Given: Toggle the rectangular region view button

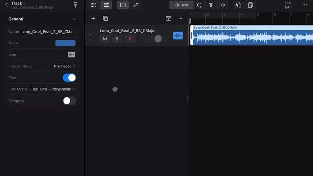Looking at the screenshot, I should coord(123,5).
